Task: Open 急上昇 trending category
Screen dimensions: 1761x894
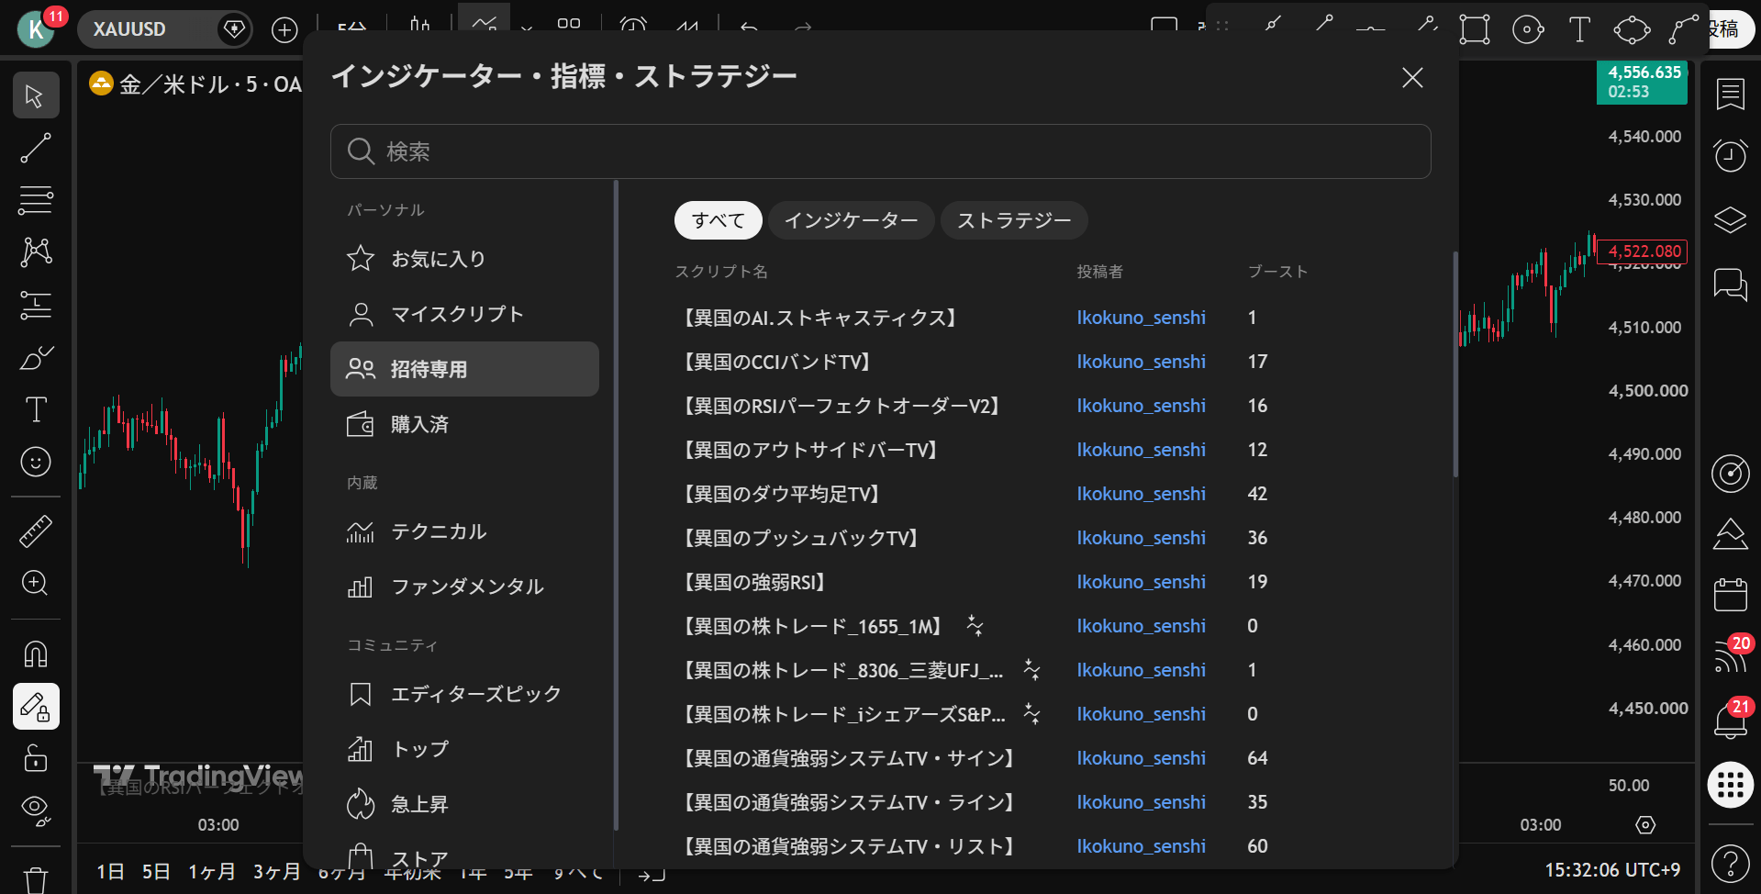Action: coord(464,804)
